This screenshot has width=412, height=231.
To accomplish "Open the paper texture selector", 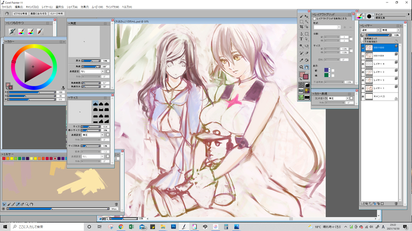I will pos(301,84).
